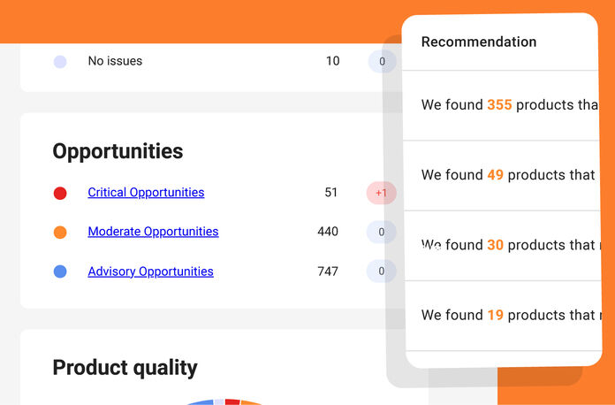The image size is (615, 405).
Task: Click the No issues label
Action: tap(115, 62)
